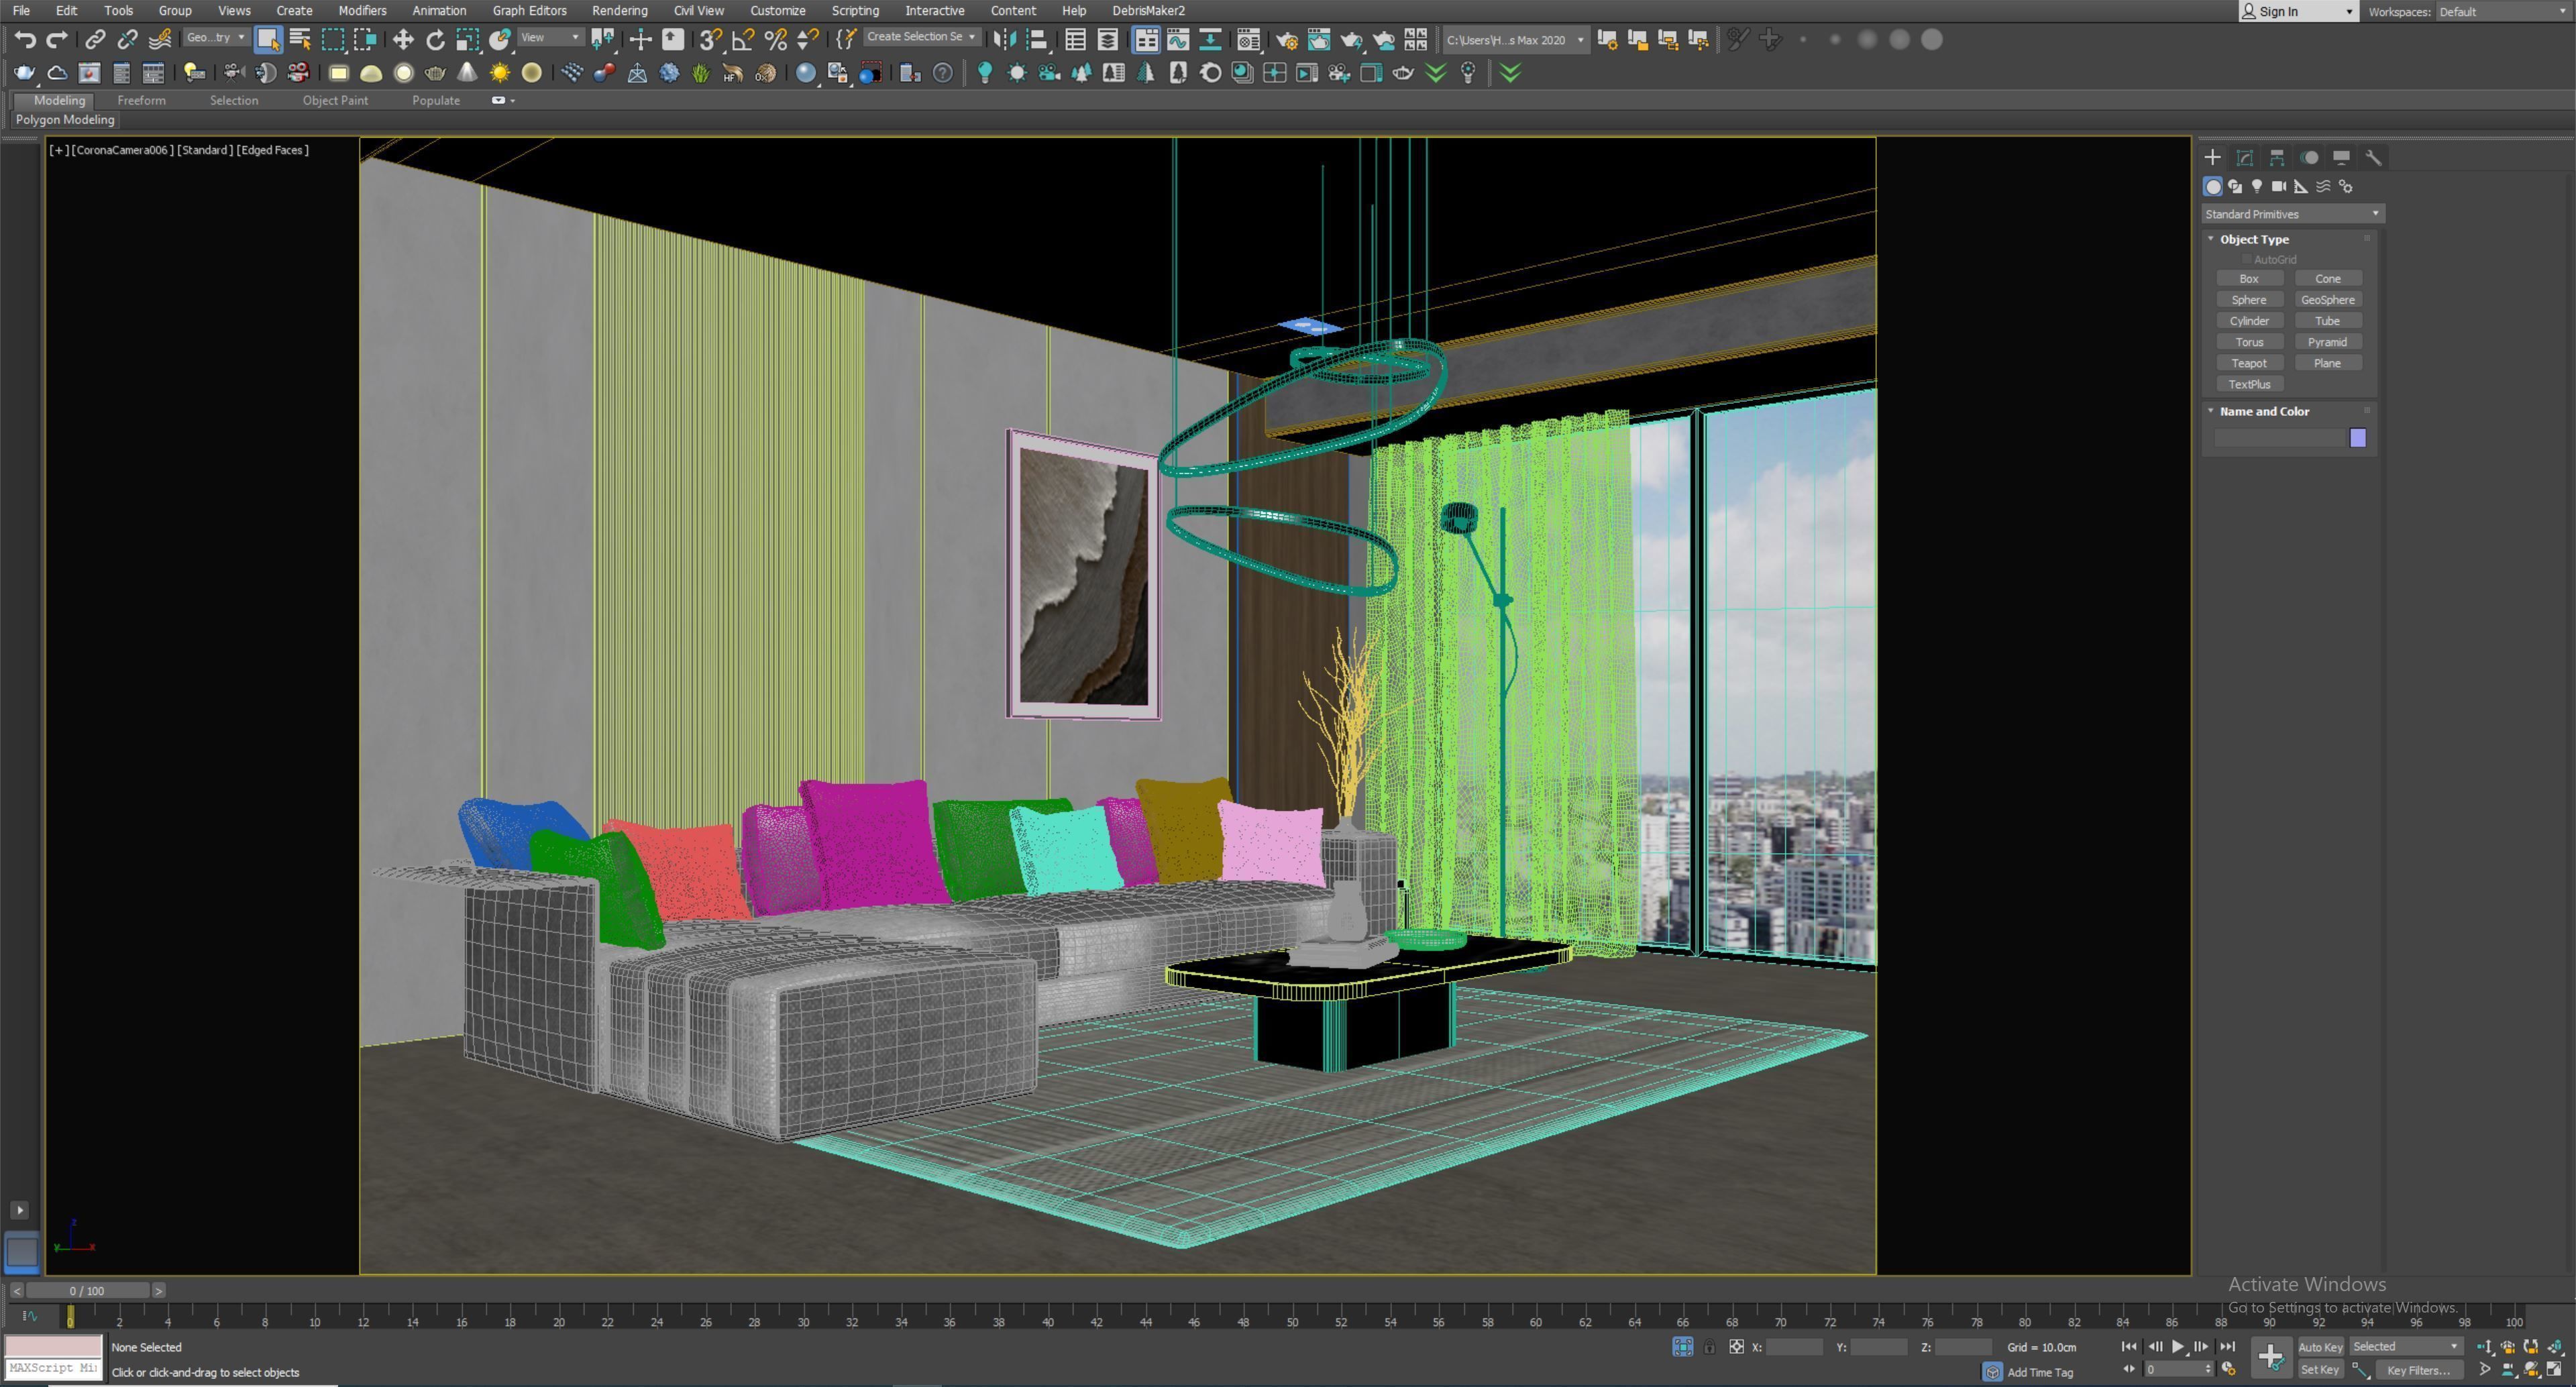Open the Hierarchy panel icon

point(2277,157)
